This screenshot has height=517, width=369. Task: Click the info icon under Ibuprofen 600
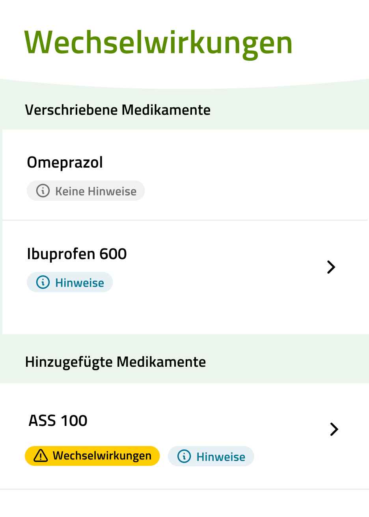[x=43, y=282]
